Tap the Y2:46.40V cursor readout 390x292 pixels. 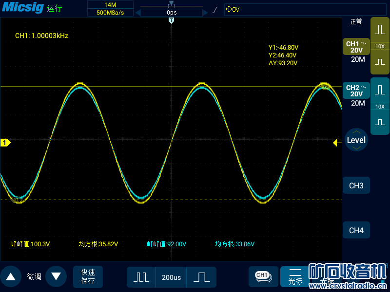coord(282,55)
